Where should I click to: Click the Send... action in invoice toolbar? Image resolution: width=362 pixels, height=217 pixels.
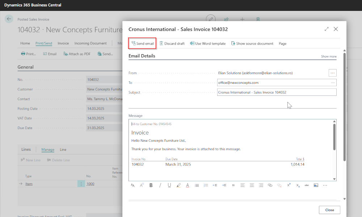(105, 54)
